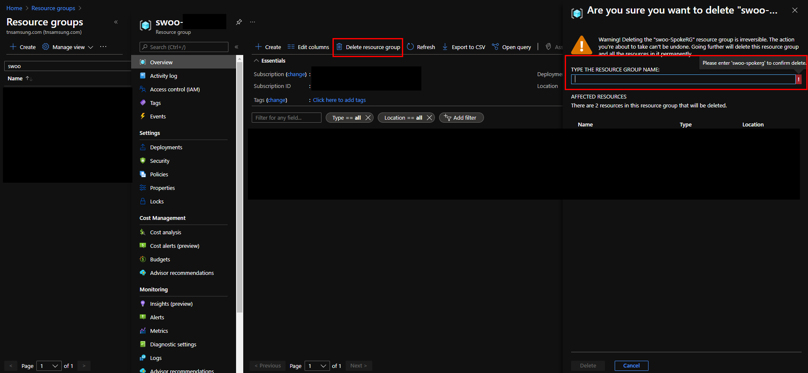Viewport: 808px width, 373px height.
Task: Click the Home breadcrumb link
Action: coord(14,8)
